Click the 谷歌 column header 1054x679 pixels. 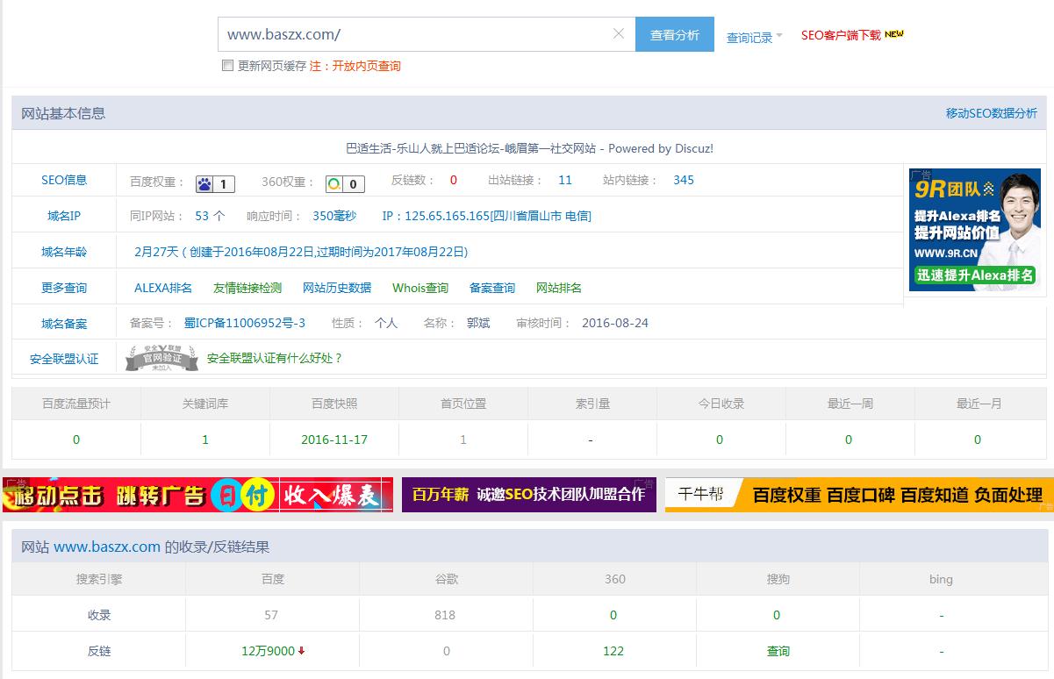point(447,579)
